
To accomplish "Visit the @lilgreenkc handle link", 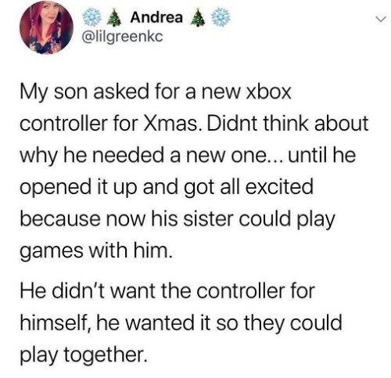I will click(123, 37).
